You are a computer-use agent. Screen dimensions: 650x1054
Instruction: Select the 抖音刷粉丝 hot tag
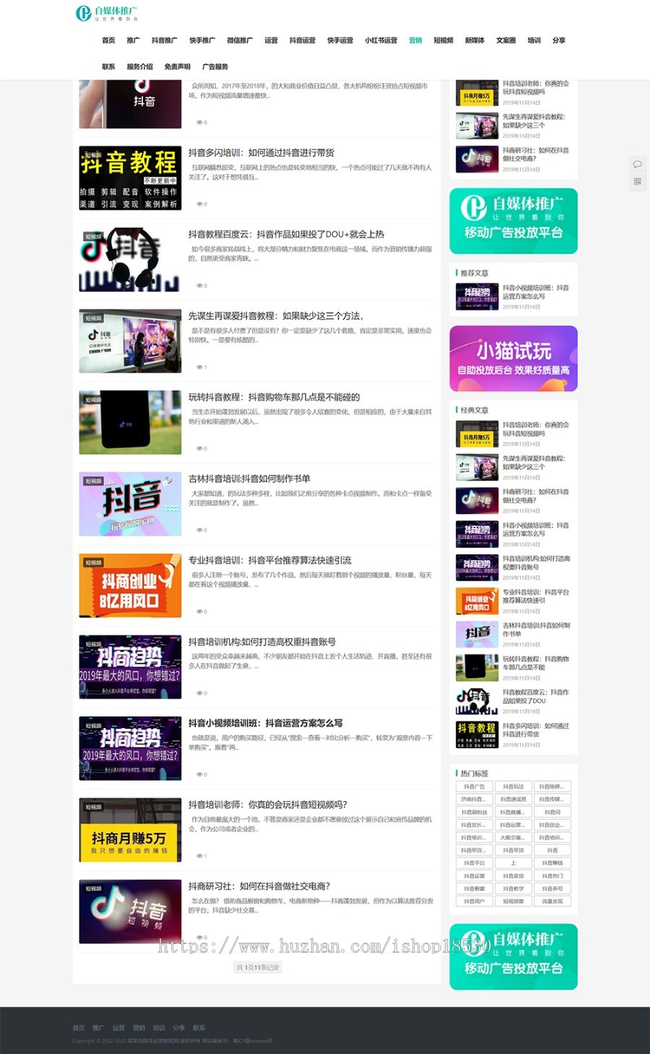point(474,812)
